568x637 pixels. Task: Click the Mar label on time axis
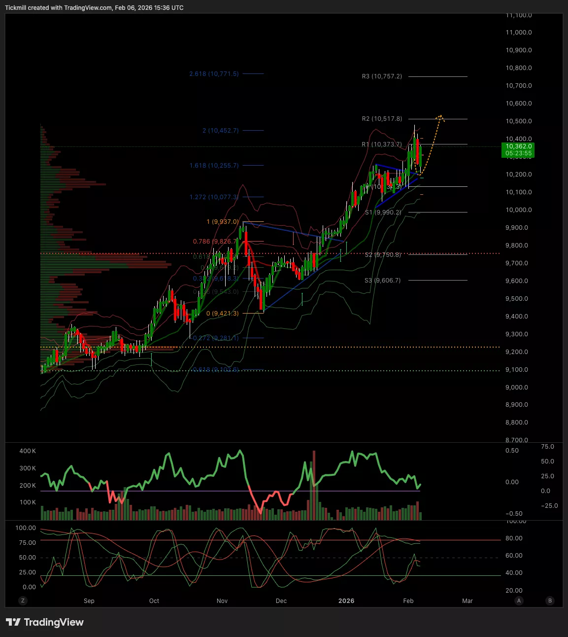[x=467, y=601]
